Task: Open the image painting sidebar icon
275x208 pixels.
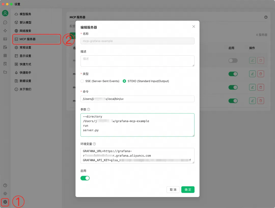Action: click(x=5, y=39)
